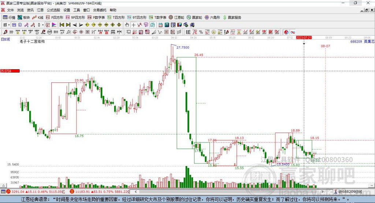Screen dimensions: 375x203
Task: Open the T四方形 tool
Action: [x=116, y=18]
